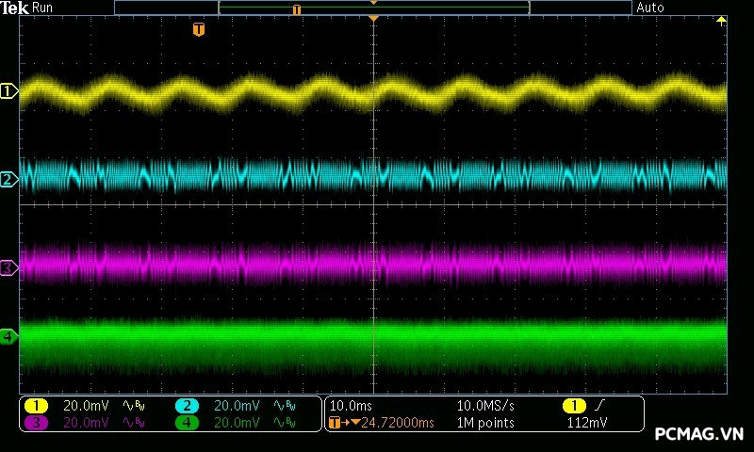Click the T marker in record overview bar
This screenshot has width=754, height=452.
tap(297, 8)
